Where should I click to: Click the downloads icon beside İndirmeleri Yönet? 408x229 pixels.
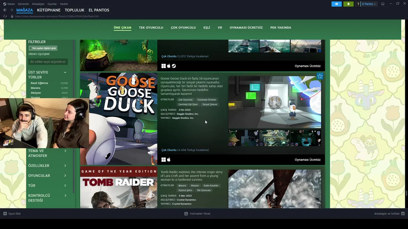click(186, 213)
